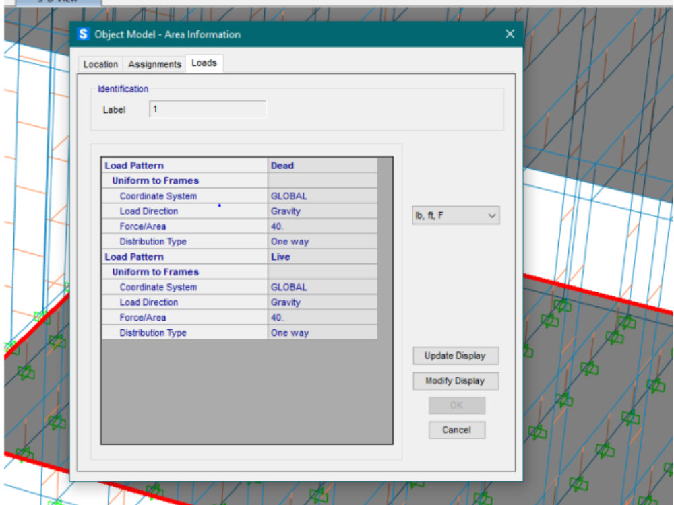Click Force/Area label under Dead

(143, 226)
